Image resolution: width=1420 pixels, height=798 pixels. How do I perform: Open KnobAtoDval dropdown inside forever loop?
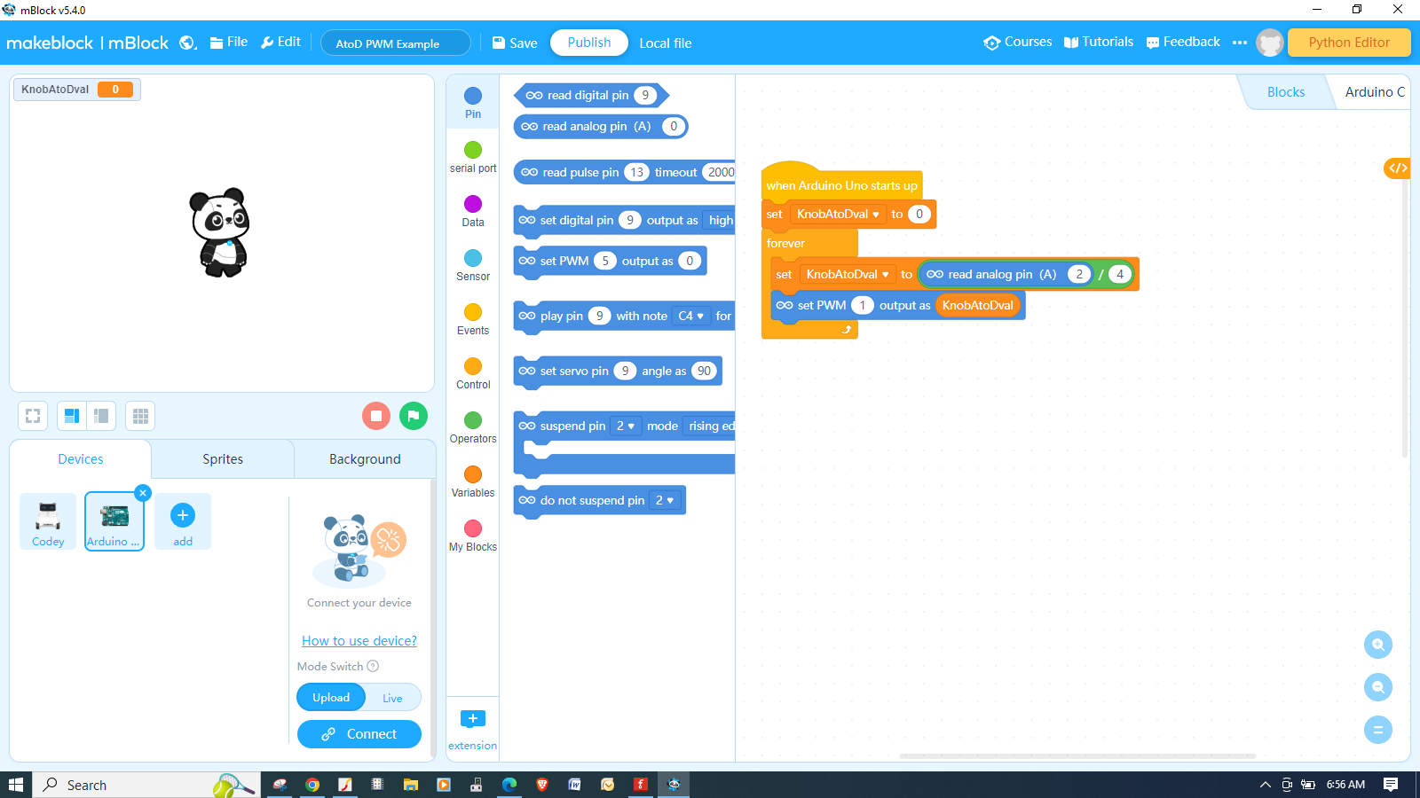coord(848,274)
